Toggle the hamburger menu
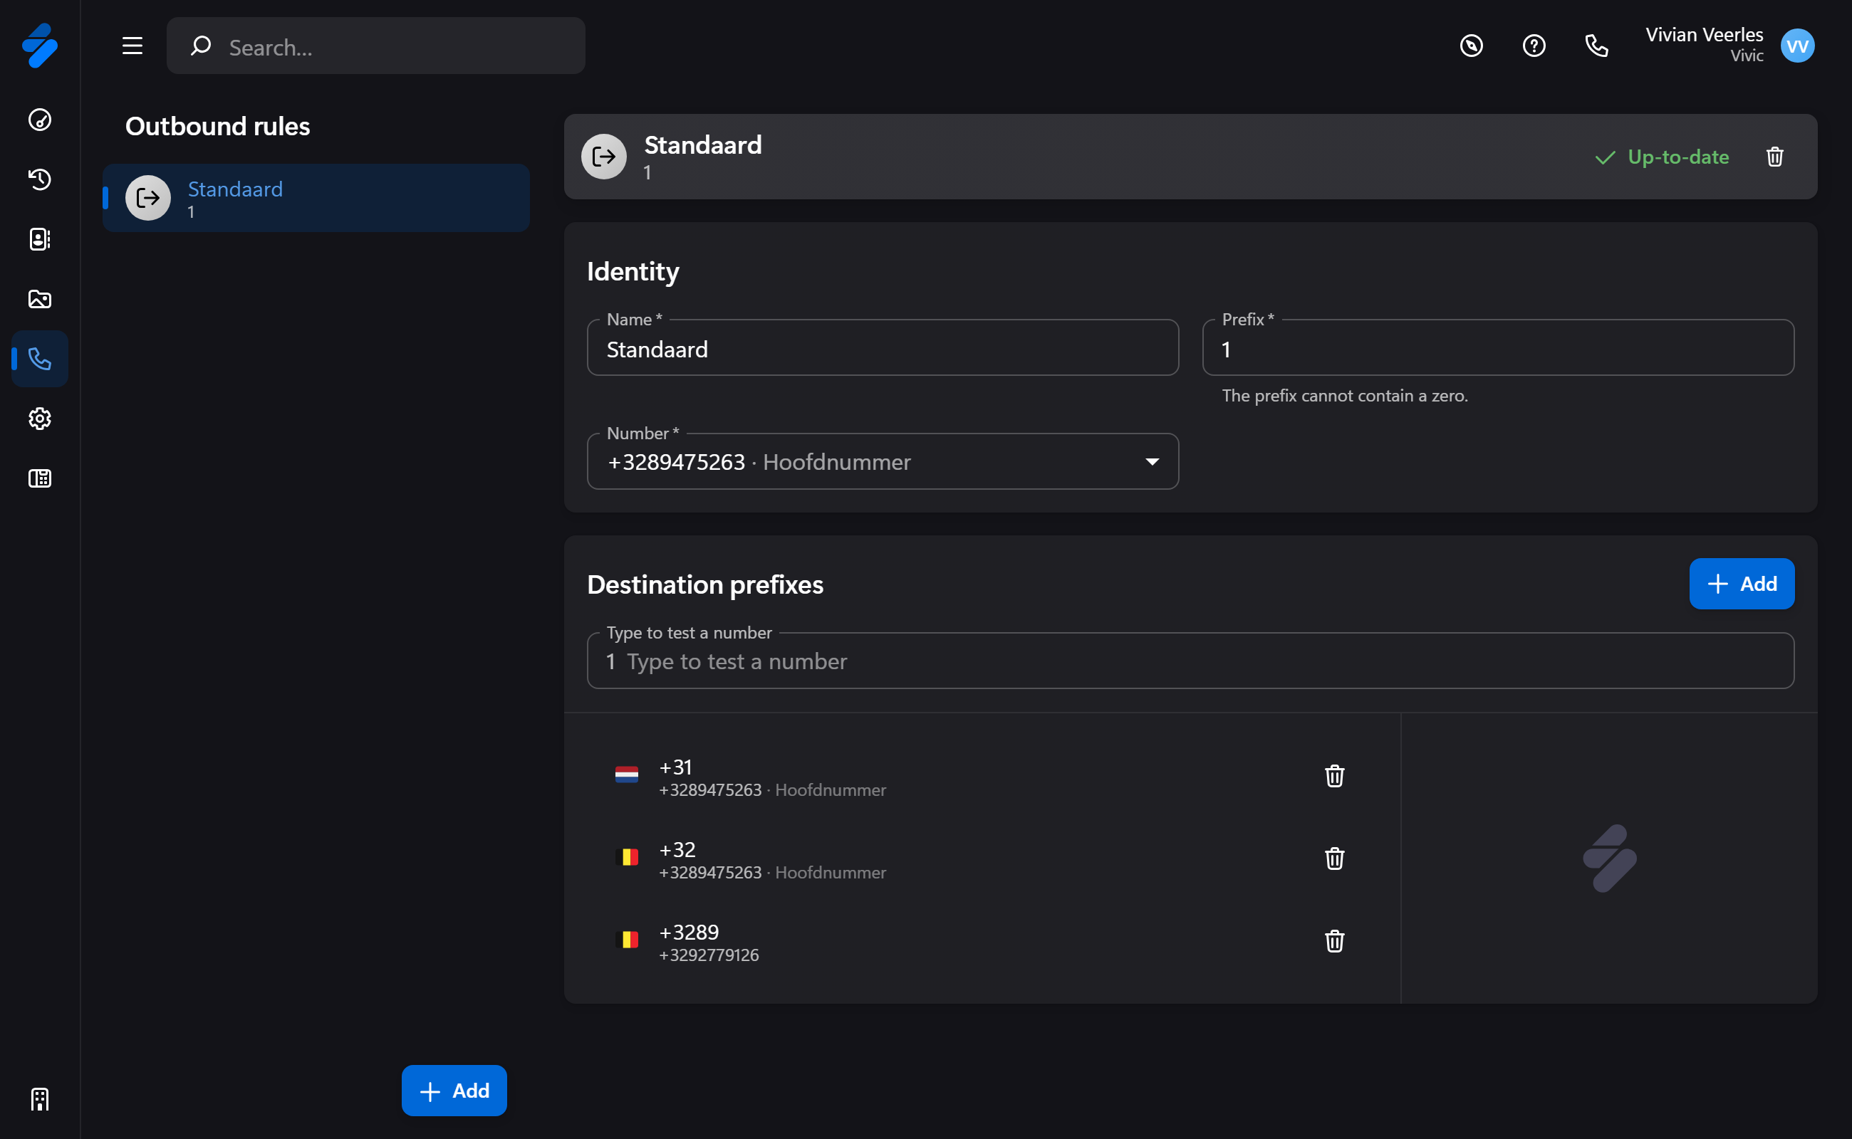 (x=132, y=46)
